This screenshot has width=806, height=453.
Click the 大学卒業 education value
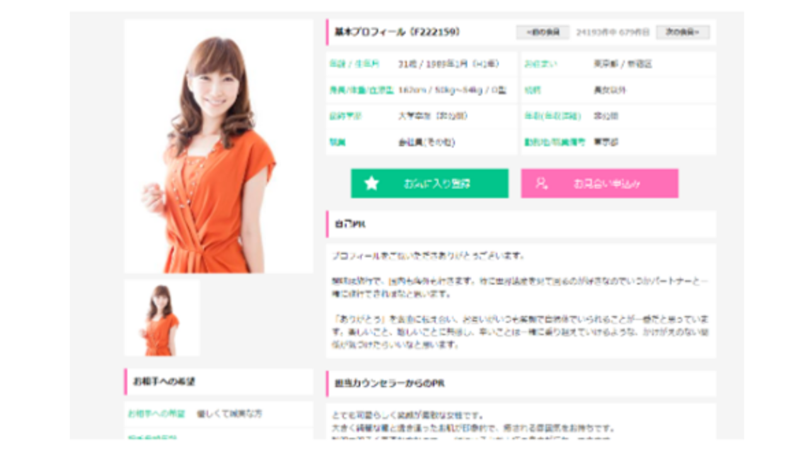pos(433,116)
